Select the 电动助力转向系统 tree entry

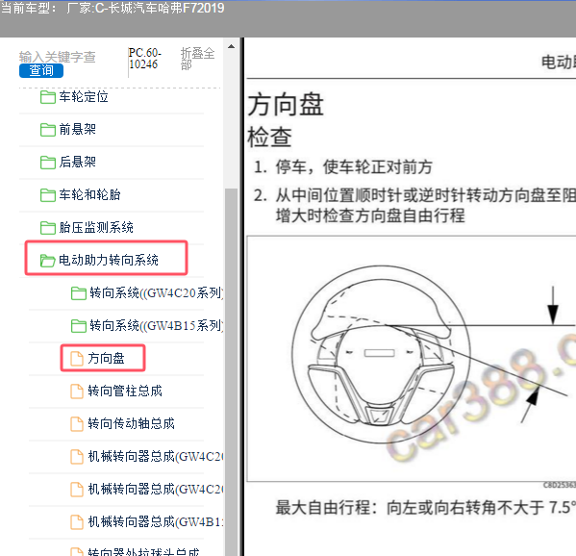pos(109,260)
